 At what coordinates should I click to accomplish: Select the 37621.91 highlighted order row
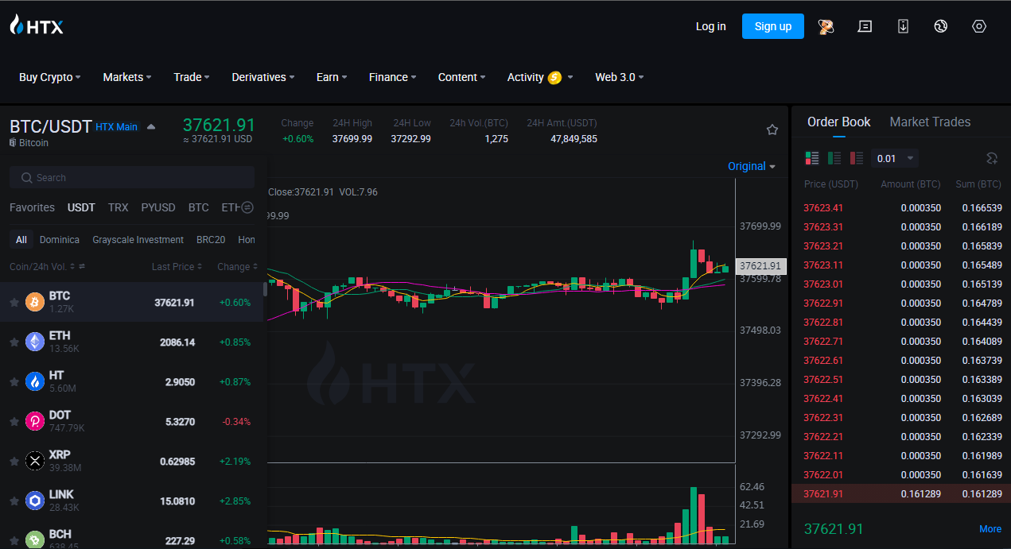tap(901, 494)
